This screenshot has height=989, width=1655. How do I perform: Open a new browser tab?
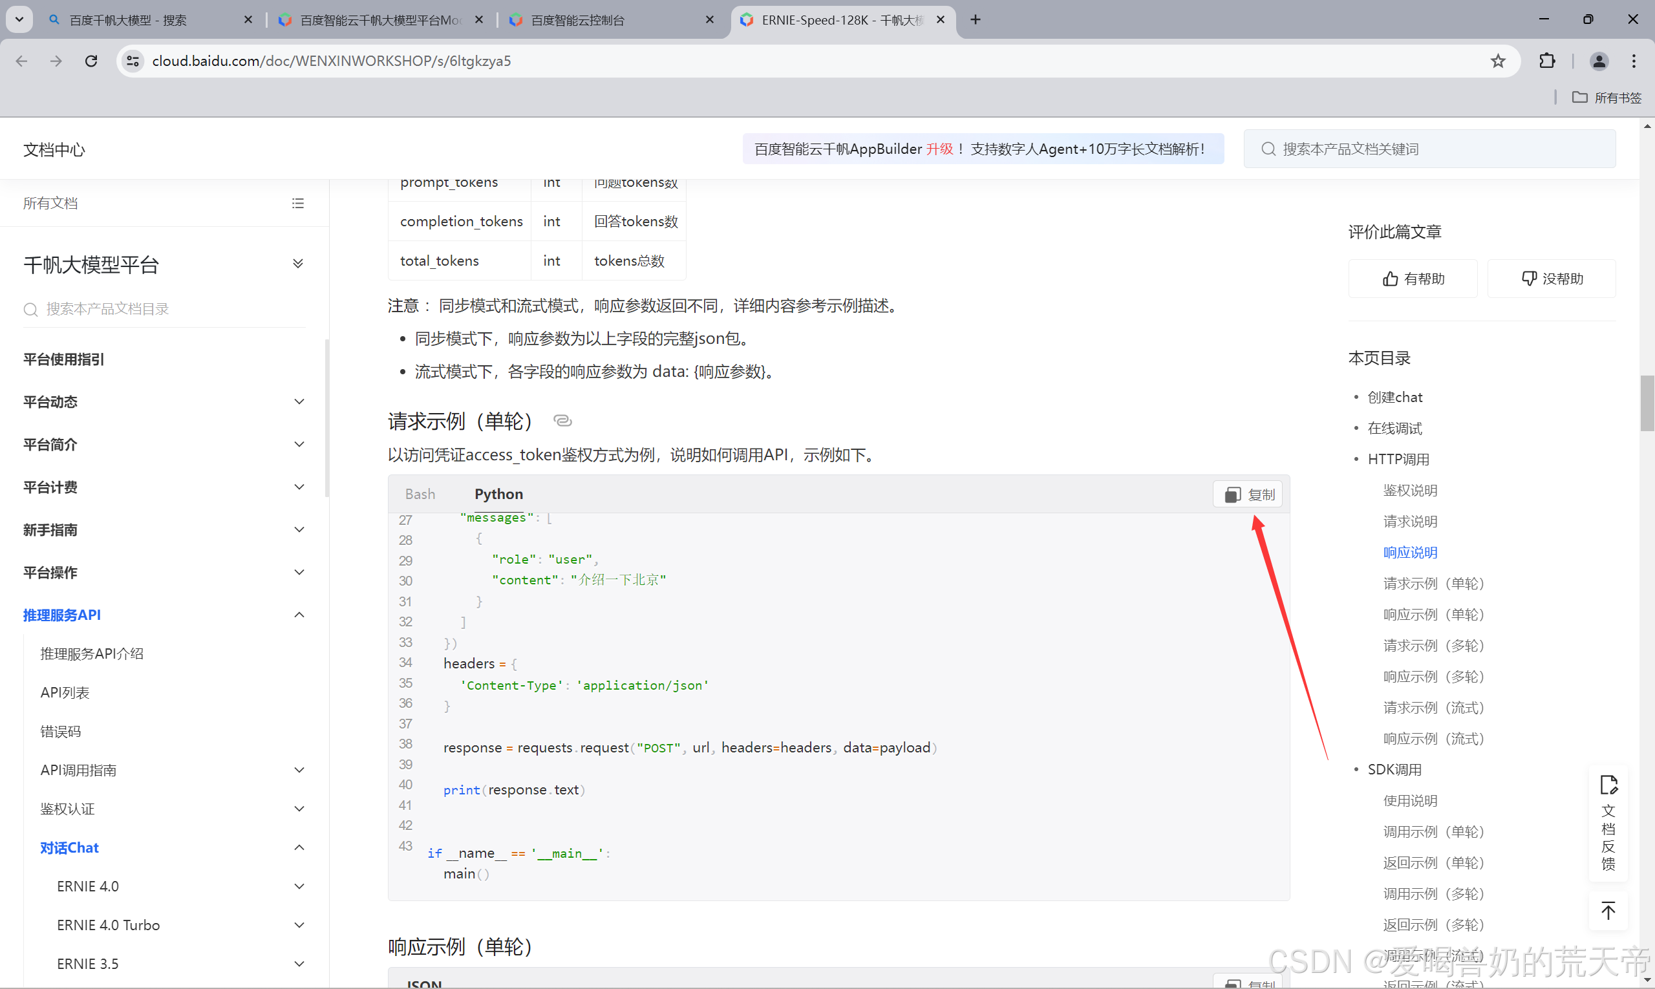pos(975,19)
